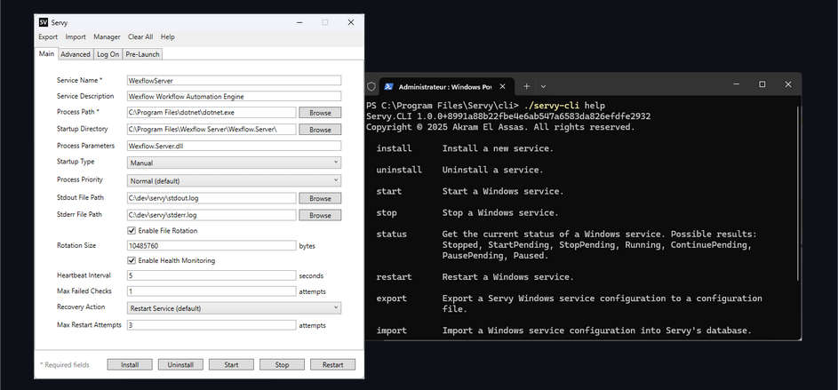The image size is (838, 390).
Task: Browse for the Startup Directory
Action: pyautogui.click(x=320, y=130)
